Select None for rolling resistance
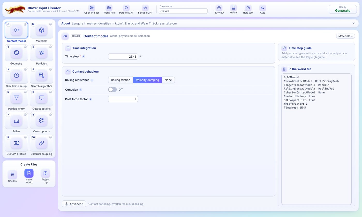The image size is (362, 217). tap(168, 80)
